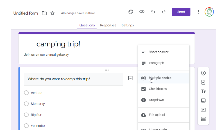Open the three-dot more options menu
The width and height of the screenshot is (221, 133).
(x=198, y=12)
